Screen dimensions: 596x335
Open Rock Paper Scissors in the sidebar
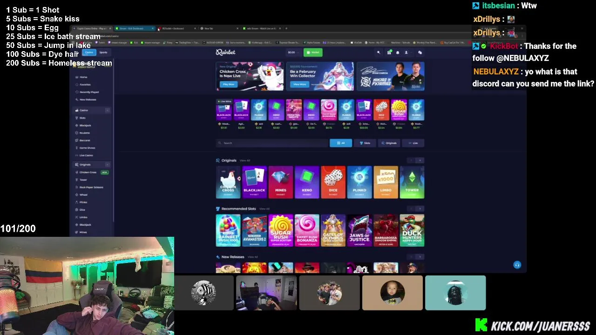coord(91,188)
